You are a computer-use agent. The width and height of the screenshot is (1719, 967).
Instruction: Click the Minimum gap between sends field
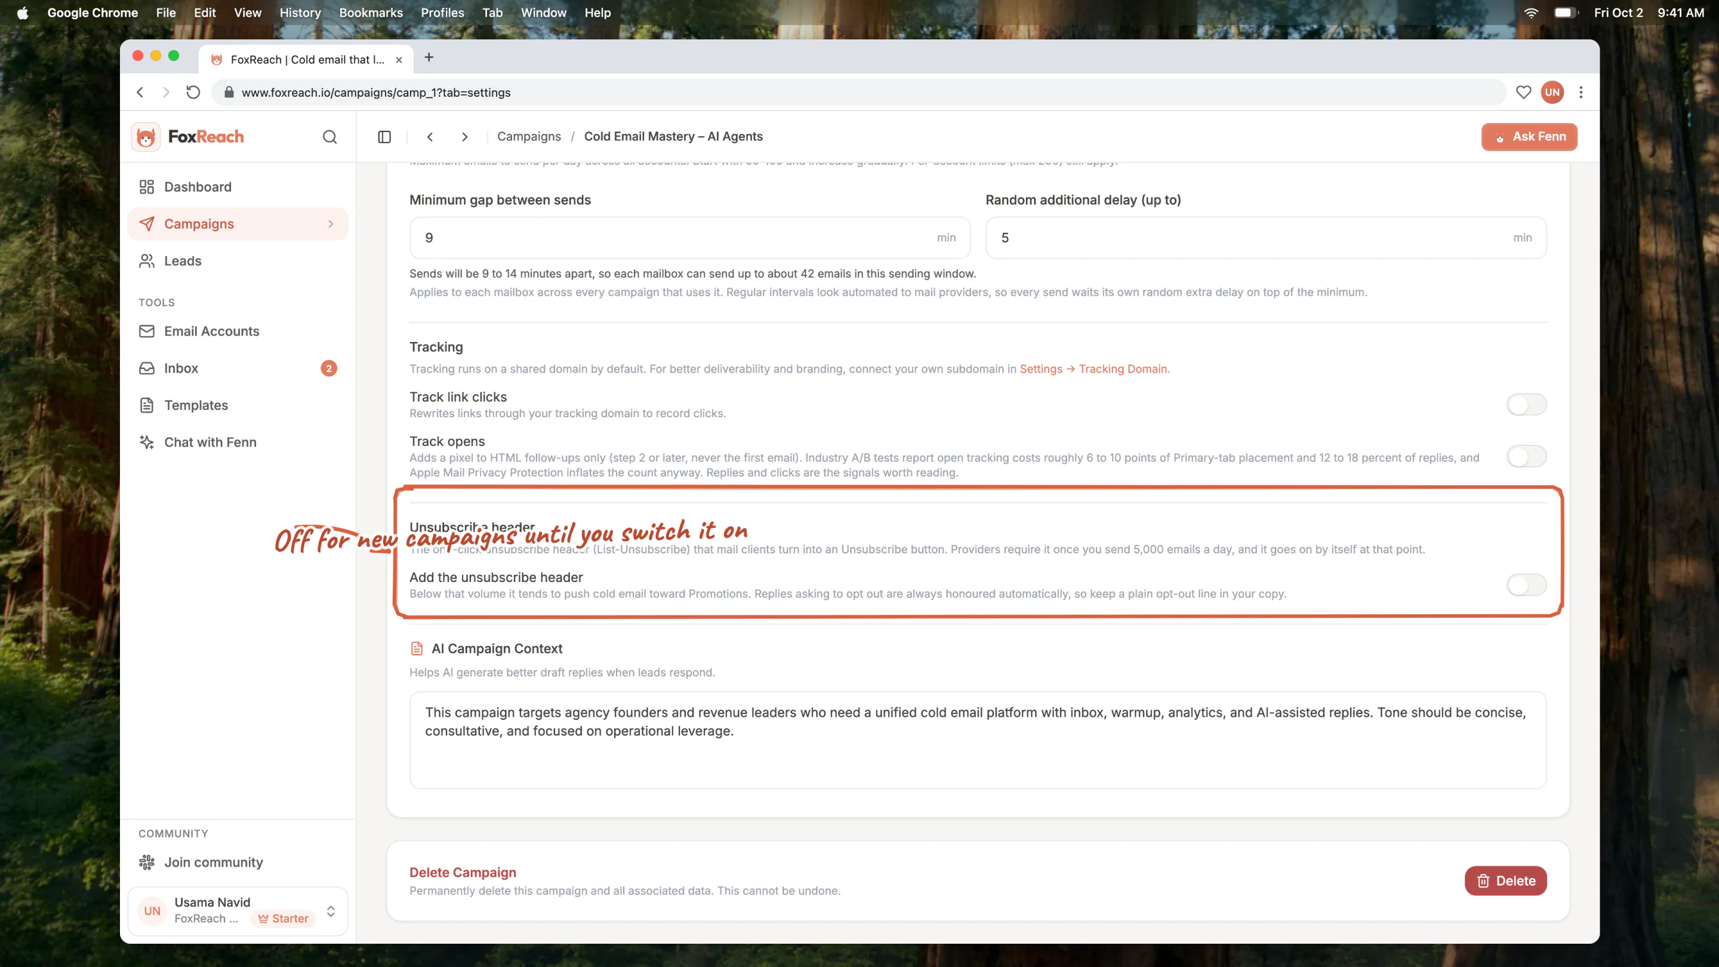point(690,238)
